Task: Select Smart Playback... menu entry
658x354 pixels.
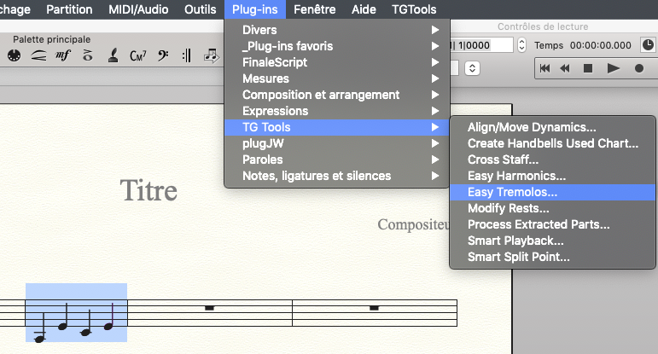Action: coord(515,241)
